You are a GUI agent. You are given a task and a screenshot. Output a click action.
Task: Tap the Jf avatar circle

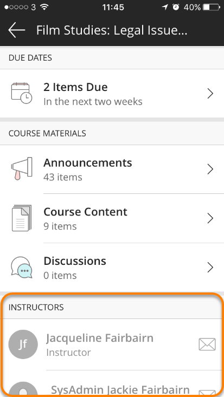[x=23, y=344]
